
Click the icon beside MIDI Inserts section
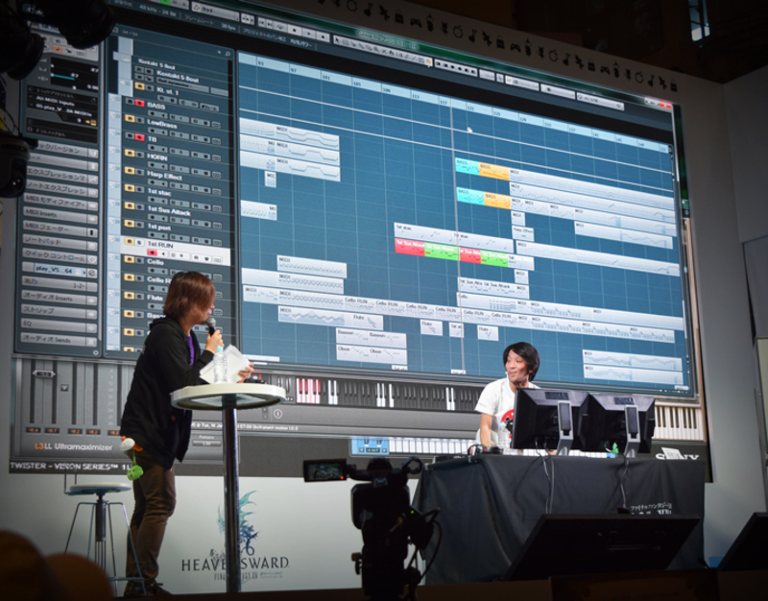(x=92, y=219)
